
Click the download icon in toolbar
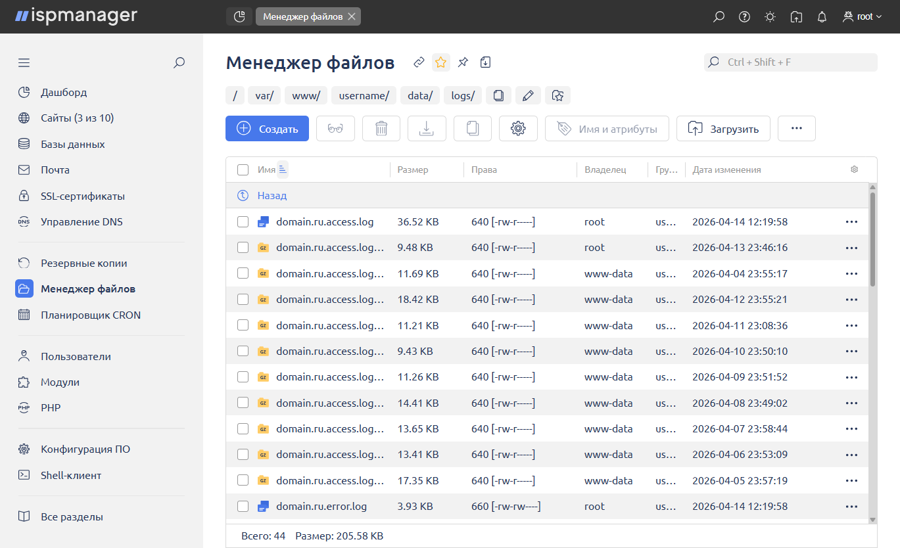(427, 129)
